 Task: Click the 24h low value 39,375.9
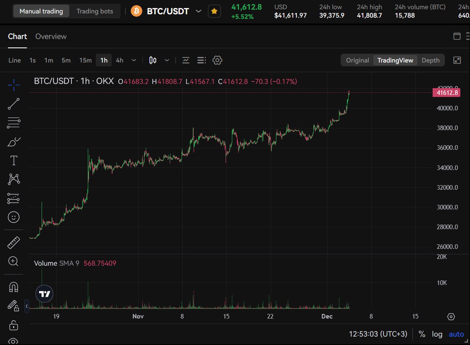click(331, 15)
